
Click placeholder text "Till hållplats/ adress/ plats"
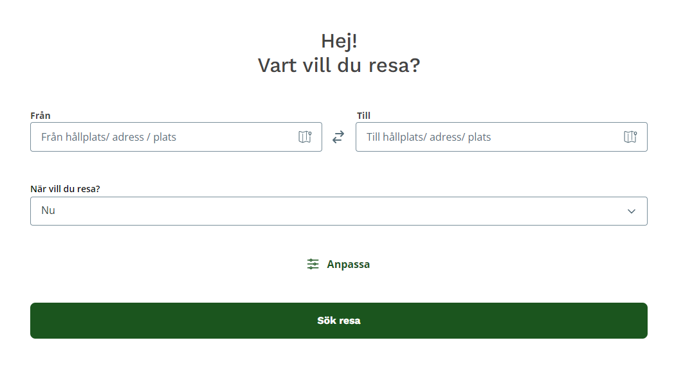coord(428,137)
